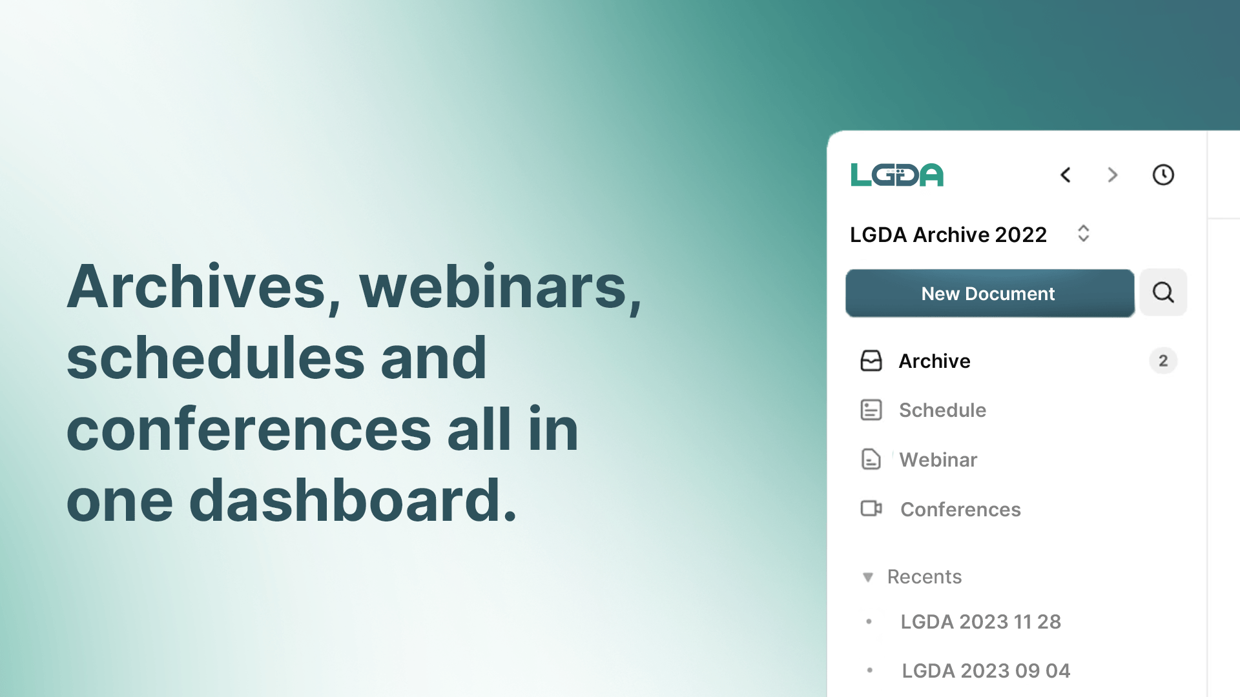Click the back navigation arrow
The image size is (1240, 697).
pos(1066,174)
